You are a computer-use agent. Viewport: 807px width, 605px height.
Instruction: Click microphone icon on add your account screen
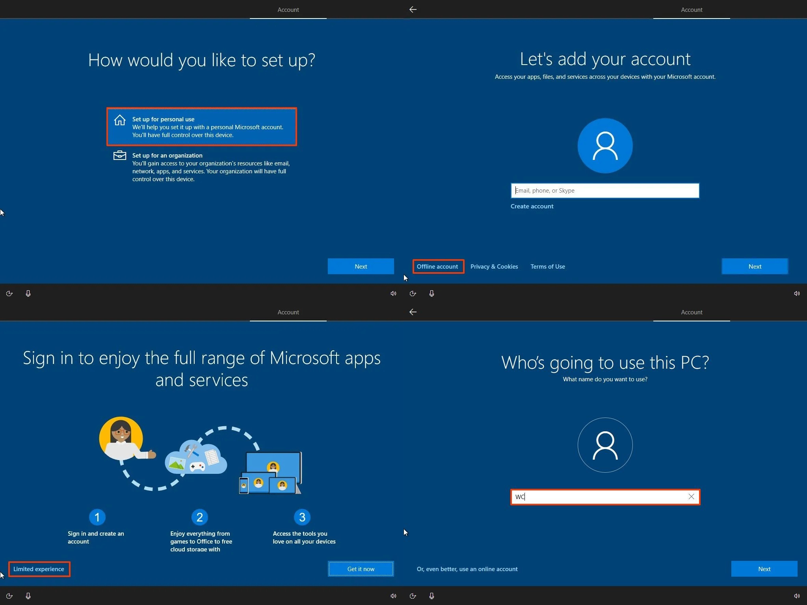(431, 293)
